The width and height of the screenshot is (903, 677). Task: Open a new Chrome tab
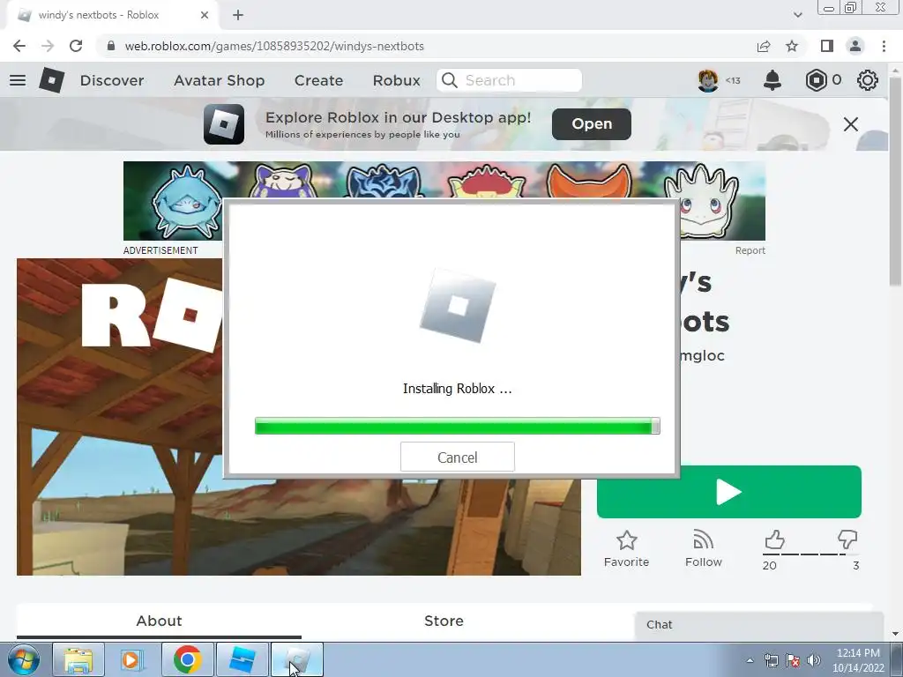(x=238, y=15)
